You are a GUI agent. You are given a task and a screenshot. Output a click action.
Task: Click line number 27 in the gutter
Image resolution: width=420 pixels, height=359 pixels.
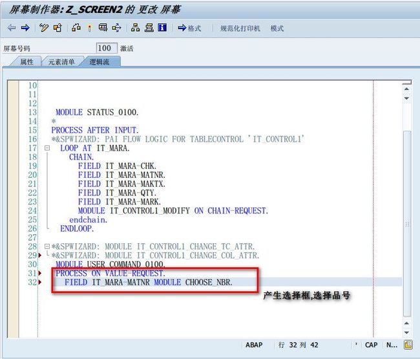[x=33, y=237]
